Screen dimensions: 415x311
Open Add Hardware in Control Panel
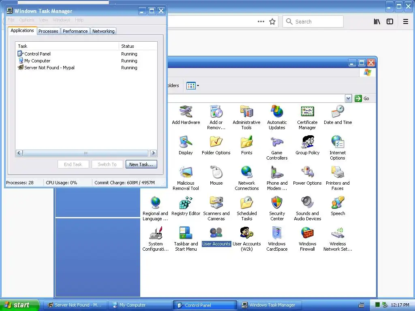[x=186, y=115]
